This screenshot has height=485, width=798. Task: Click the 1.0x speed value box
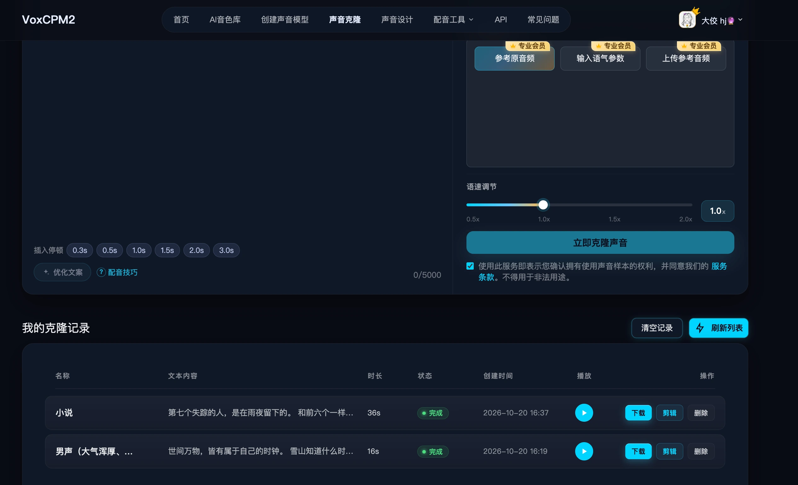[x=717, y=211]
